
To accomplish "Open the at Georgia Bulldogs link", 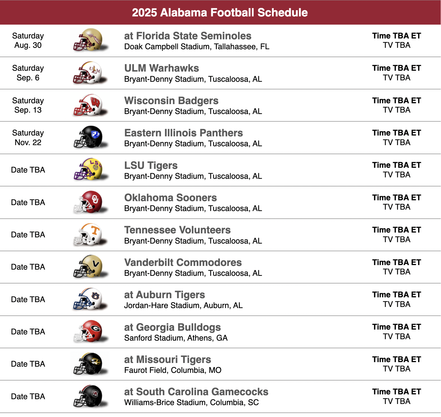I will (172, 327).
